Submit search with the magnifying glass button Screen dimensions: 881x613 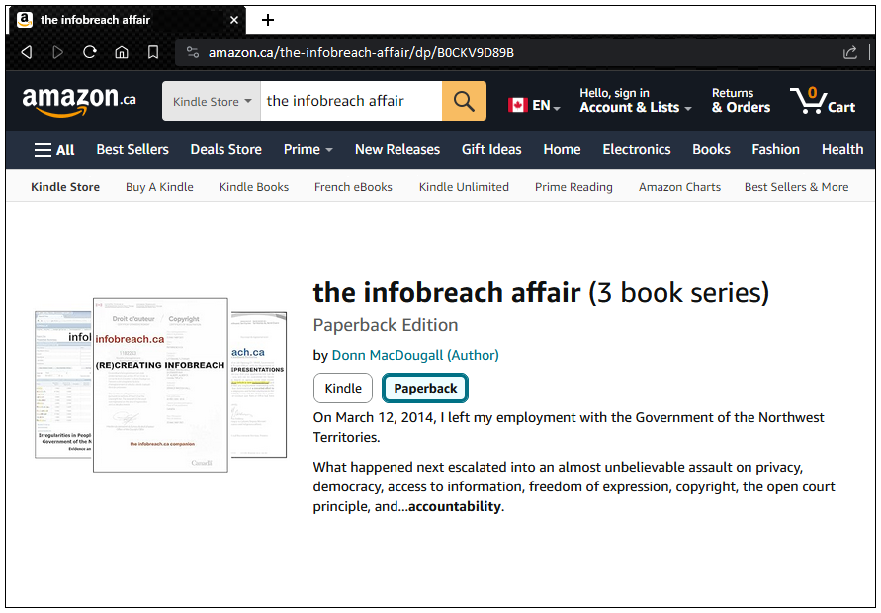tap(464, 101)
